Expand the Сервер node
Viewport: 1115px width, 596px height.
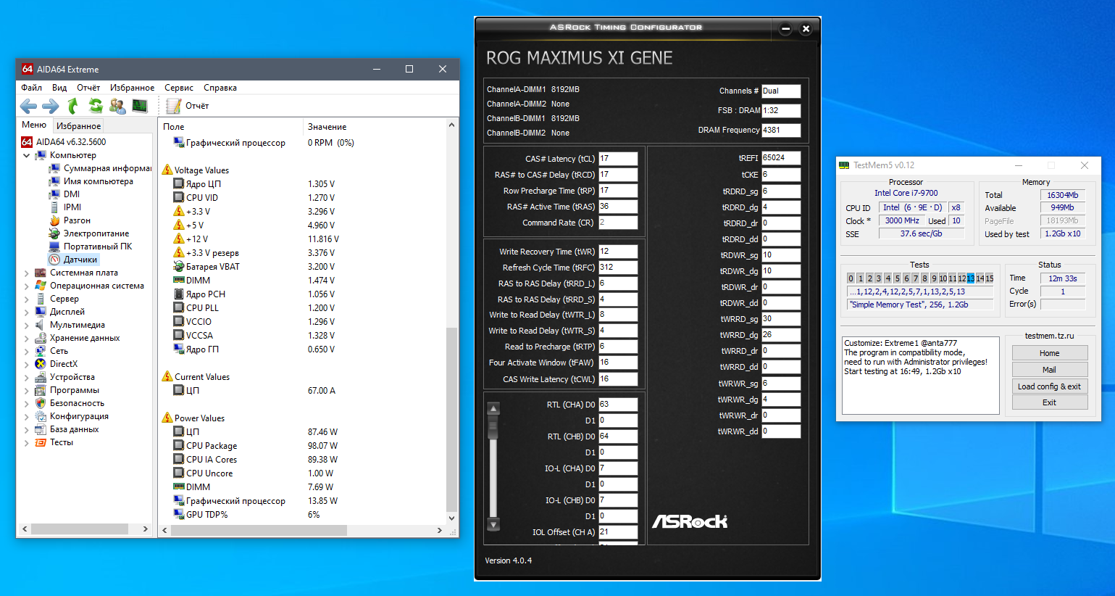tap(27, 299)
